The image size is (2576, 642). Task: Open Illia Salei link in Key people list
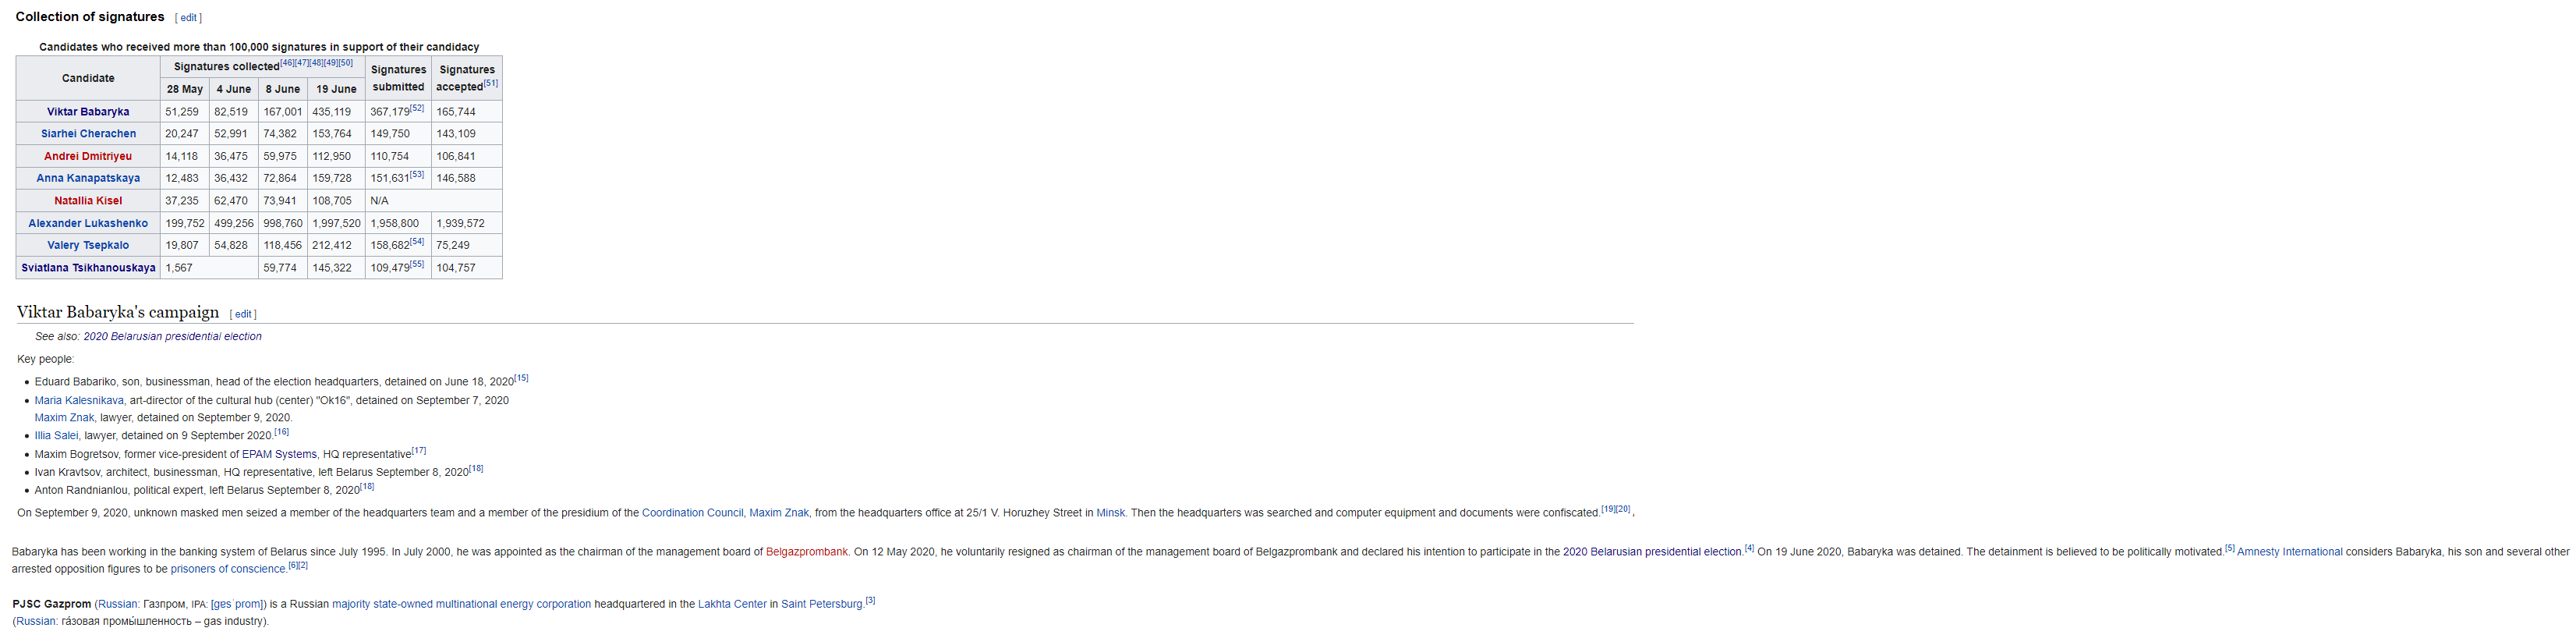56,436
